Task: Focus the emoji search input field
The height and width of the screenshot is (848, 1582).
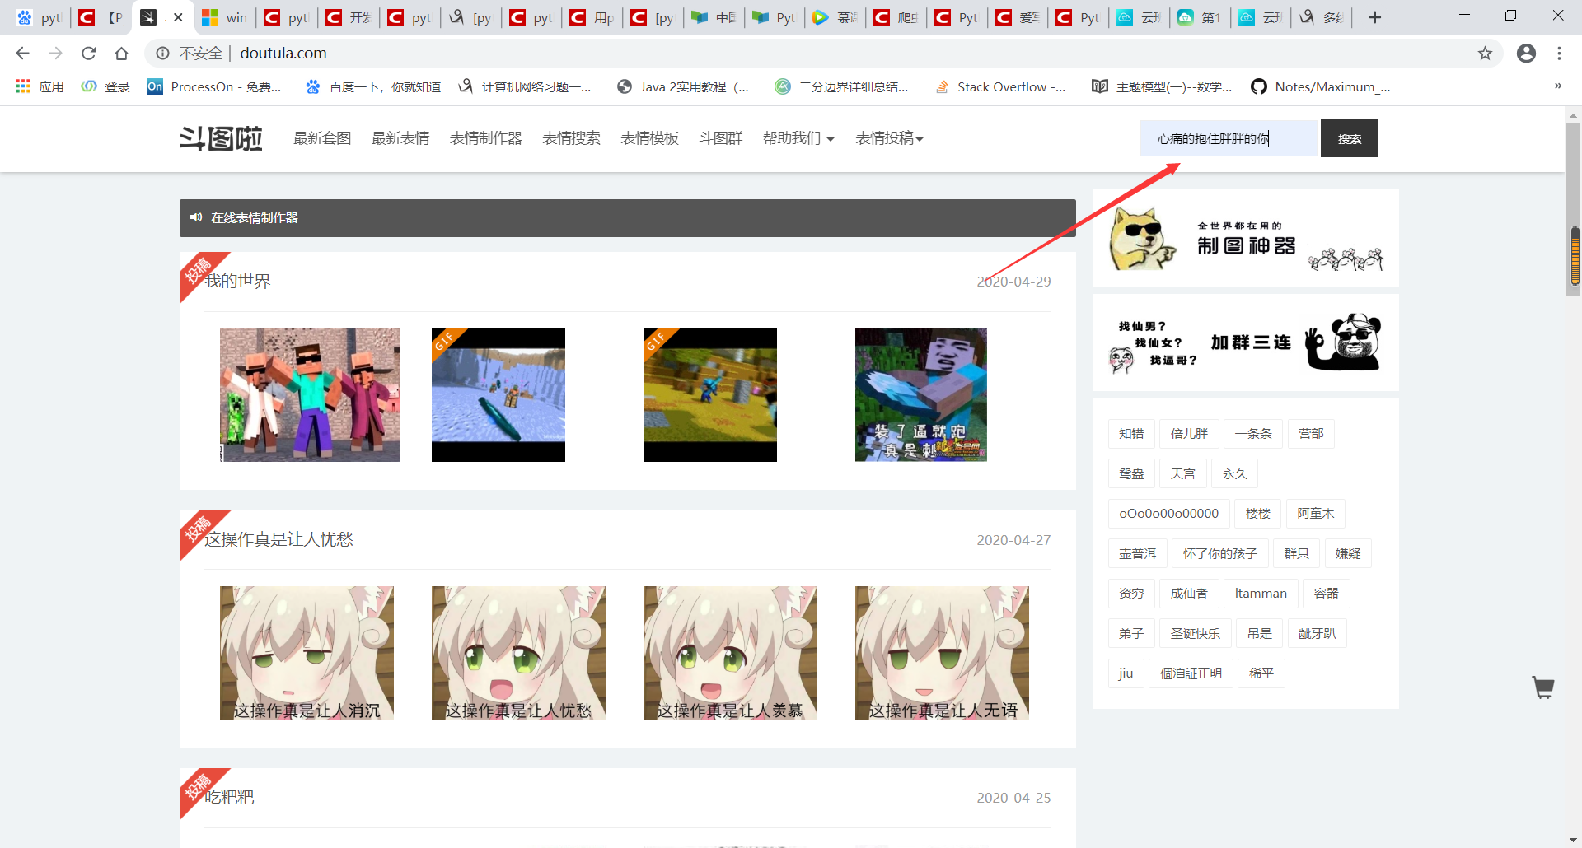Action: click(x=1230, y=138)
